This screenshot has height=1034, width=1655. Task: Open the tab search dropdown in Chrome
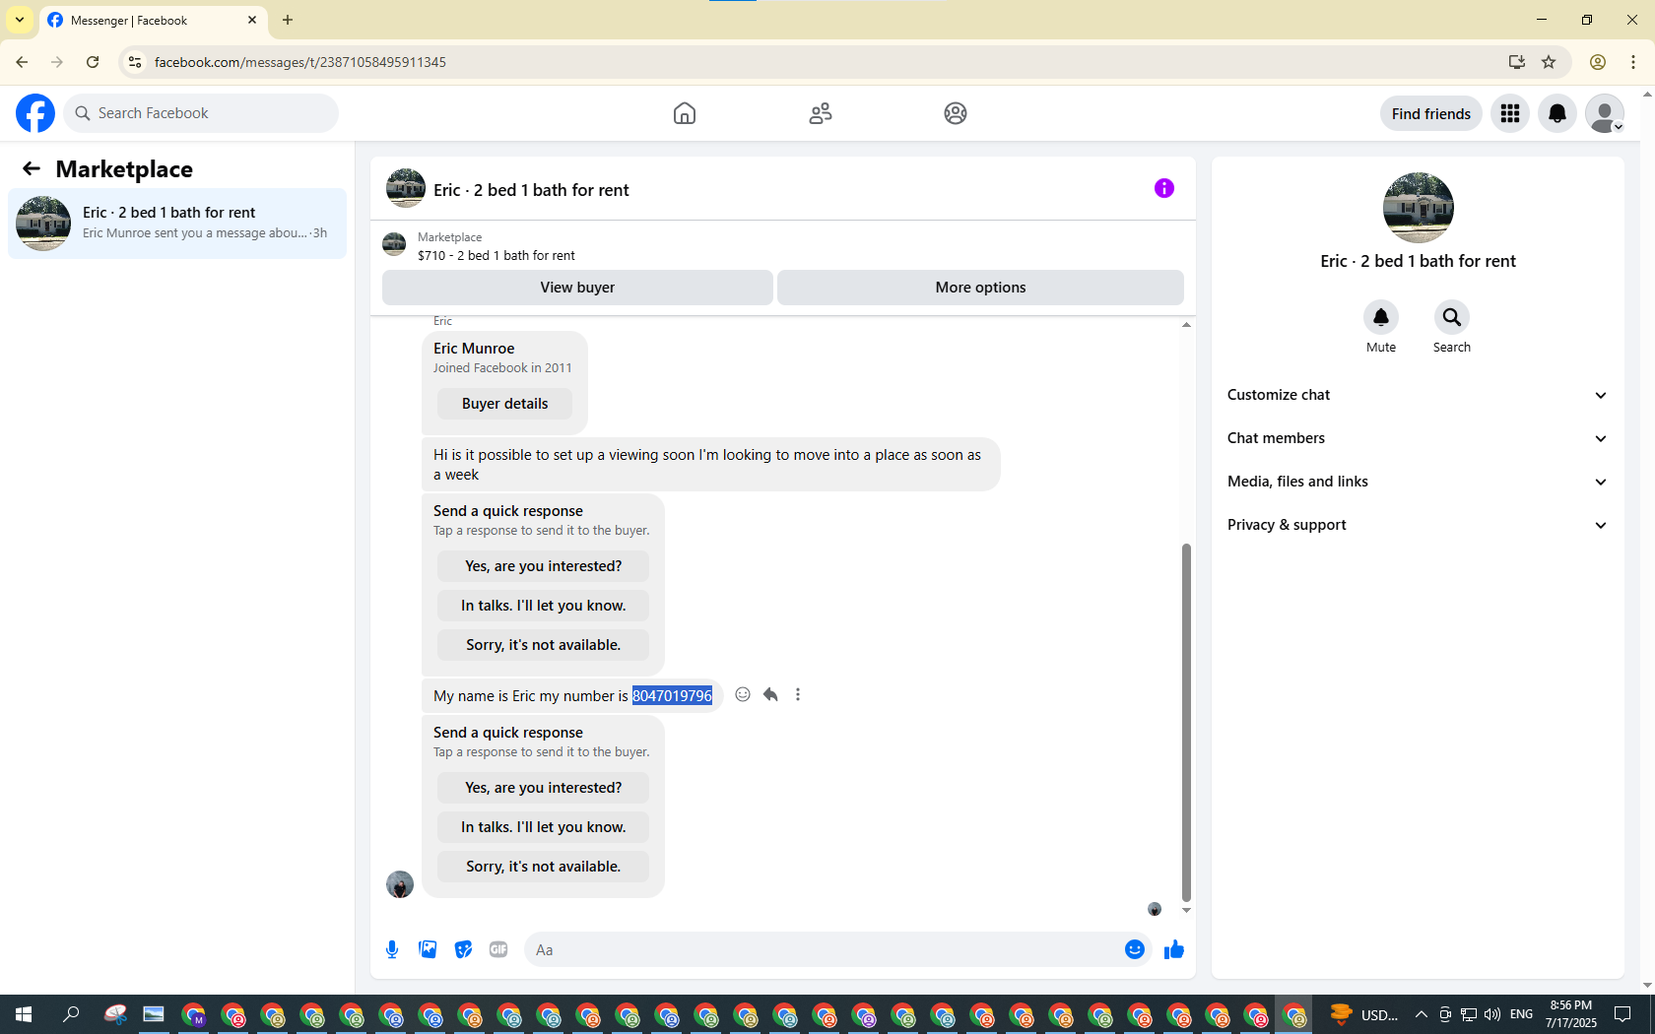[x=20, y=20]
